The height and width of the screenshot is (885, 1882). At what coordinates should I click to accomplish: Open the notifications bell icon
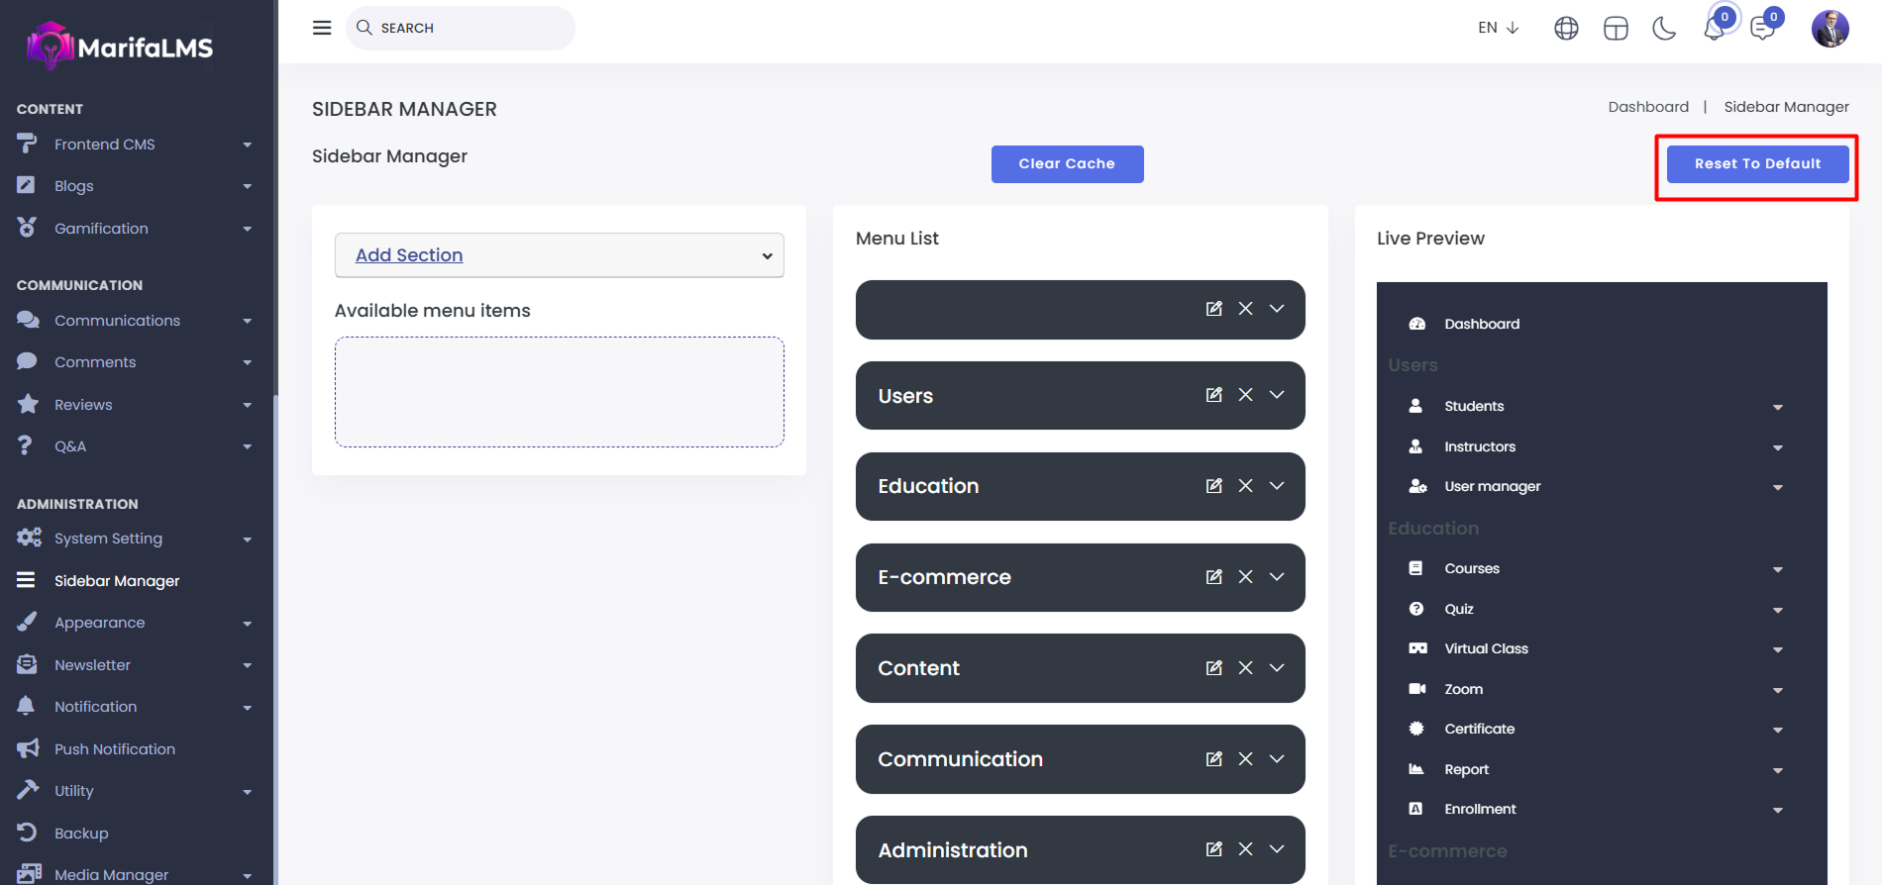click(x=1714, y=29)
